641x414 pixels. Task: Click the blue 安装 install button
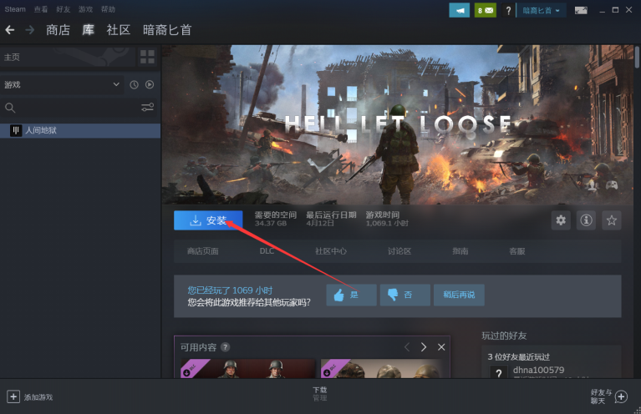pyautogui.click(x=208, y=220)
